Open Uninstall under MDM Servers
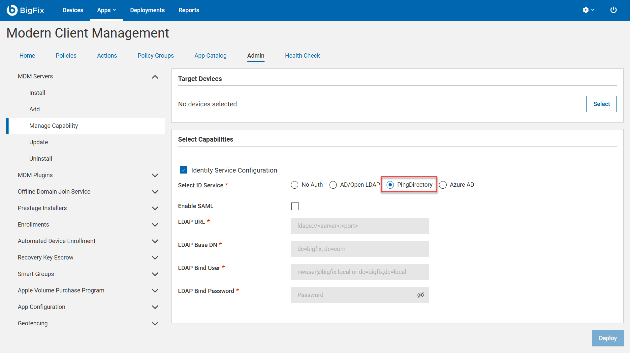630x353 pixels. 41,159
